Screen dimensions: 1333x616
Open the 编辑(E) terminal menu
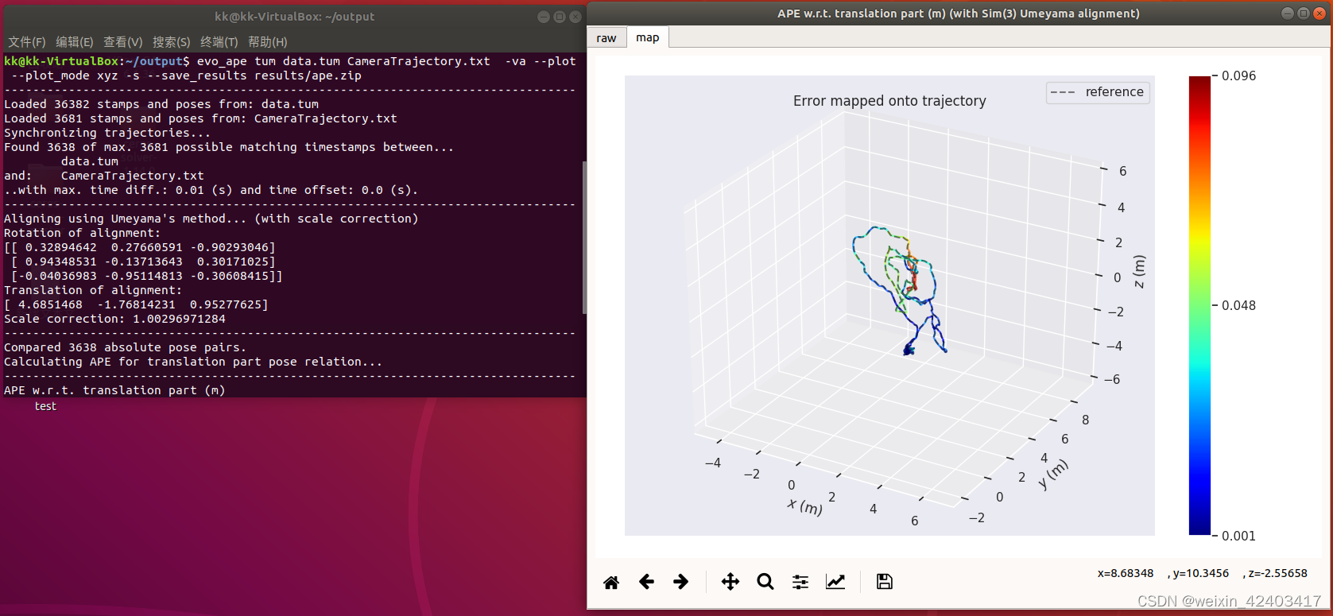[x=75, y=42]
